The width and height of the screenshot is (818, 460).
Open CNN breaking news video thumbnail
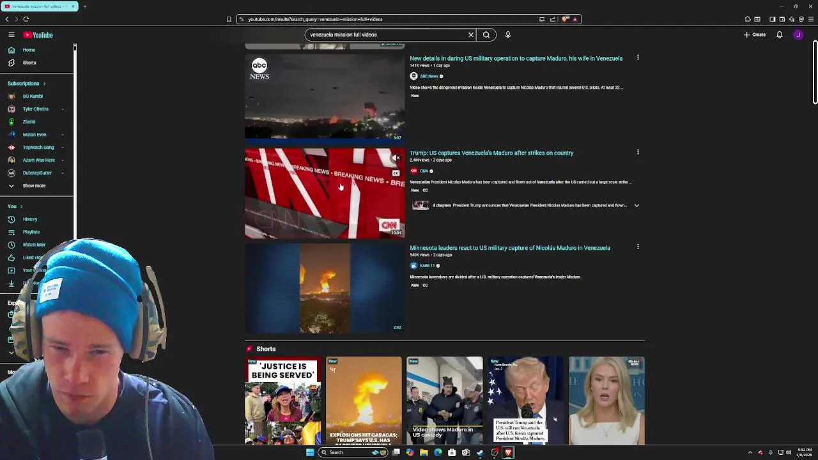click(325, 193)
